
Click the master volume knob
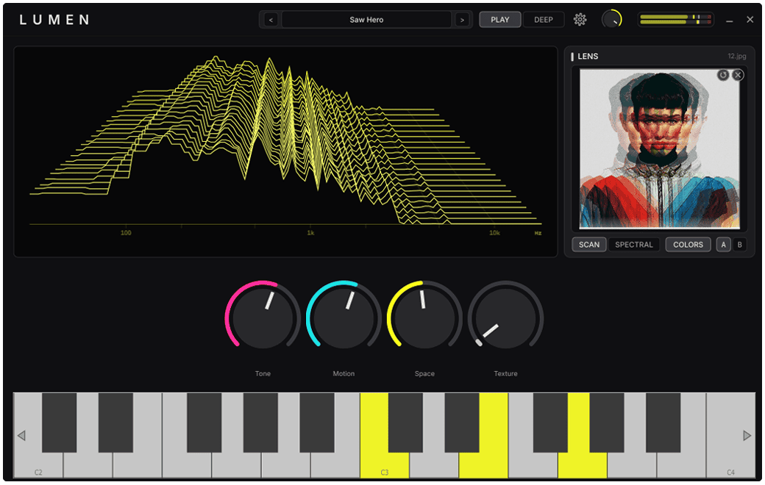[611, 20]
